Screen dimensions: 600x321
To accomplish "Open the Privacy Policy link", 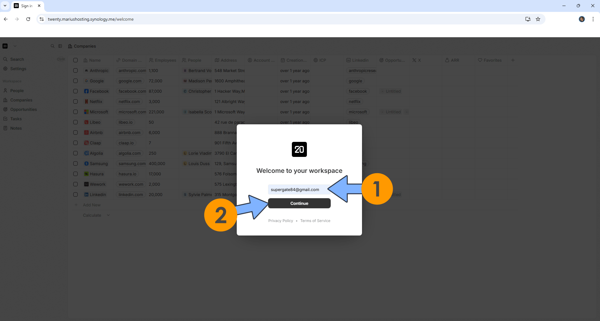I will coord(281,221).
